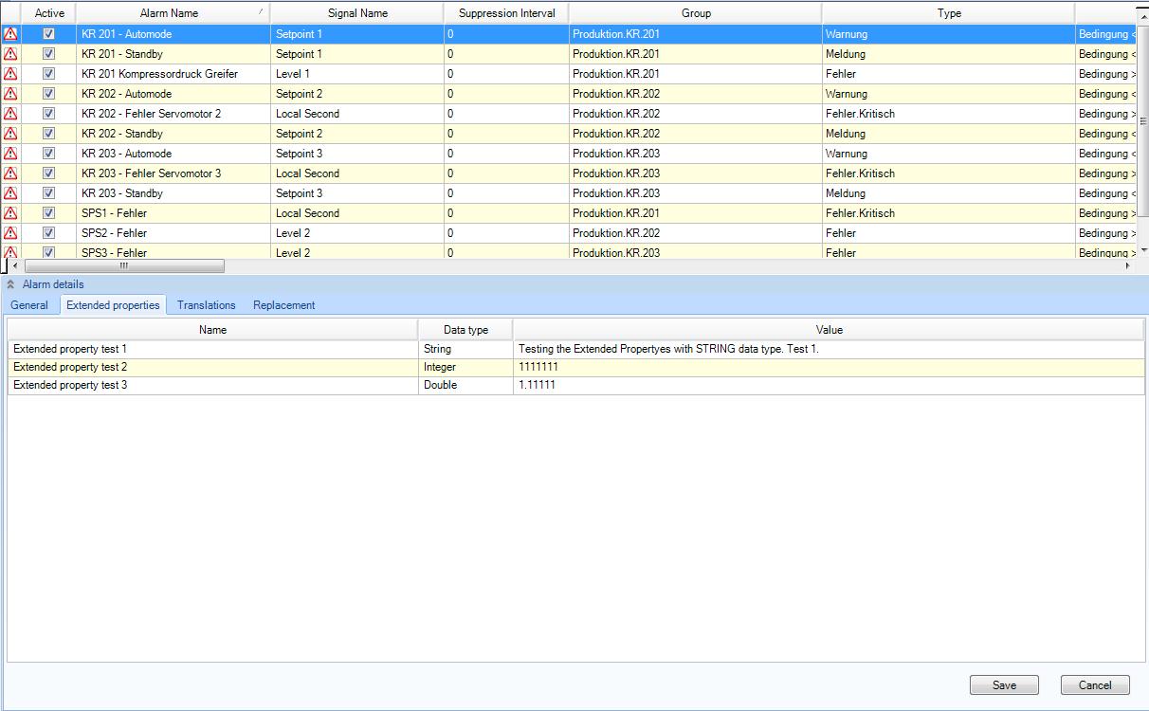The image size is (1149, 711).
Task: Uncheck Active box for KR 201 - Standby
Action: point(49,54)
